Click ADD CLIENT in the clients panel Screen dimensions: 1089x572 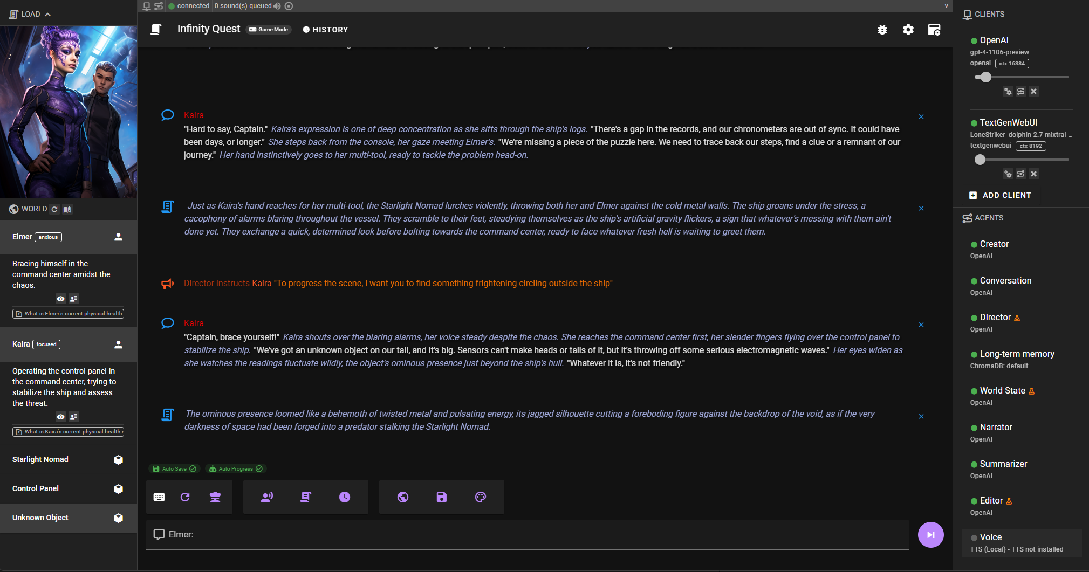(1001, 195)
